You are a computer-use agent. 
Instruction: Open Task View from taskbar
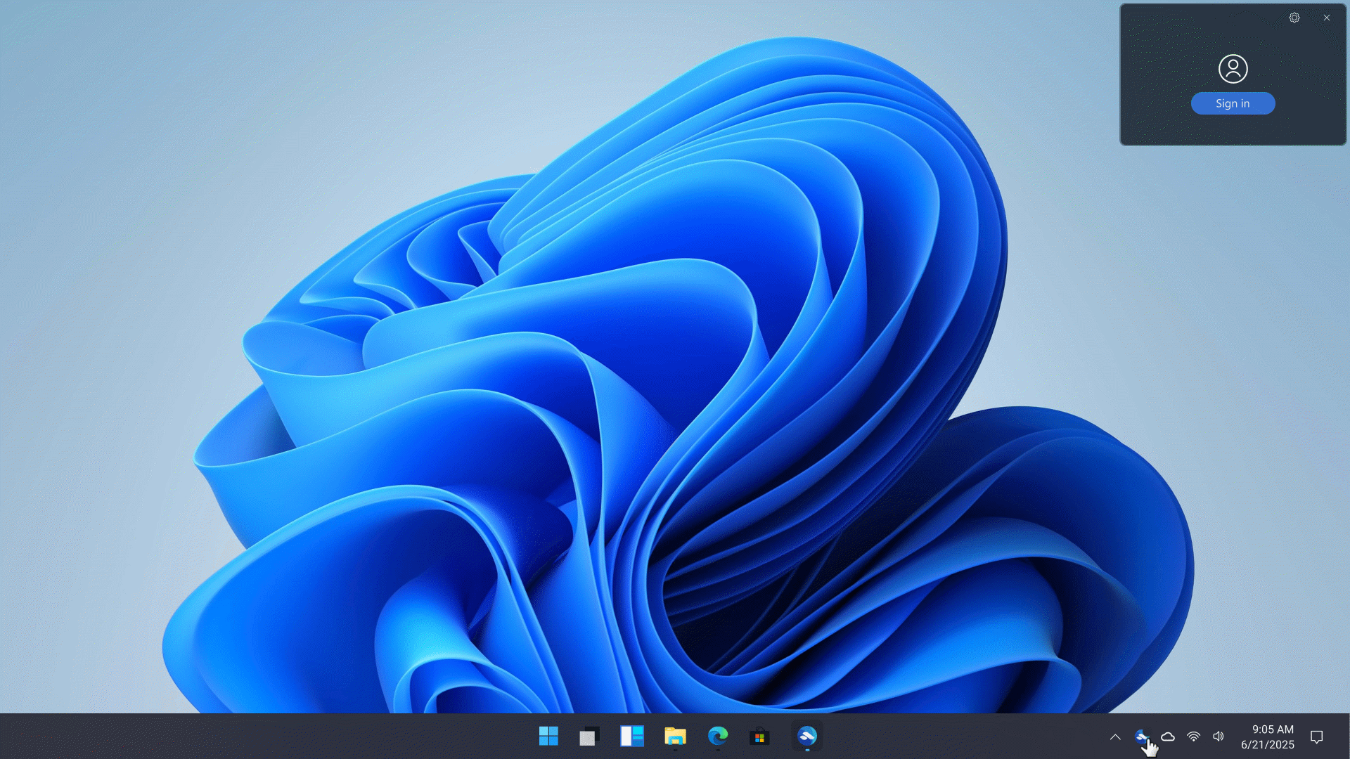[x=589, y=736]
